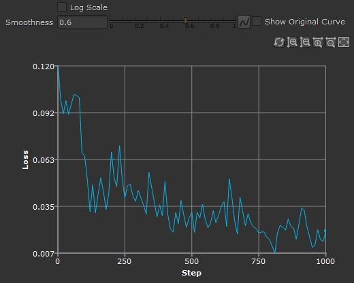Click the refresh graph icon
The width and height of the screenshot is (354, 283).
279,42
